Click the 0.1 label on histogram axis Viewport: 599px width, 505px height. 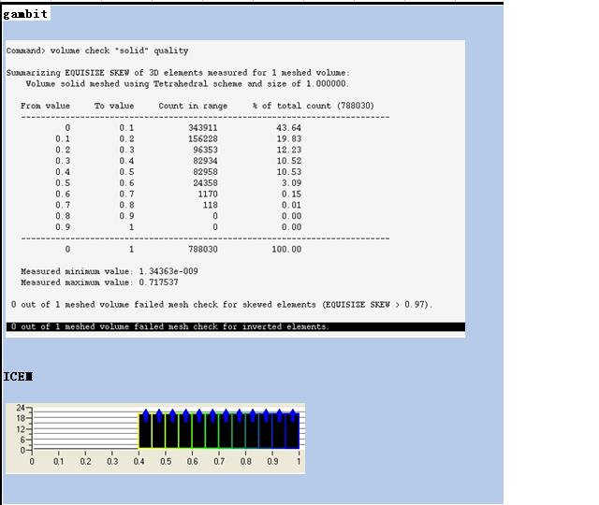click(58, 461)
